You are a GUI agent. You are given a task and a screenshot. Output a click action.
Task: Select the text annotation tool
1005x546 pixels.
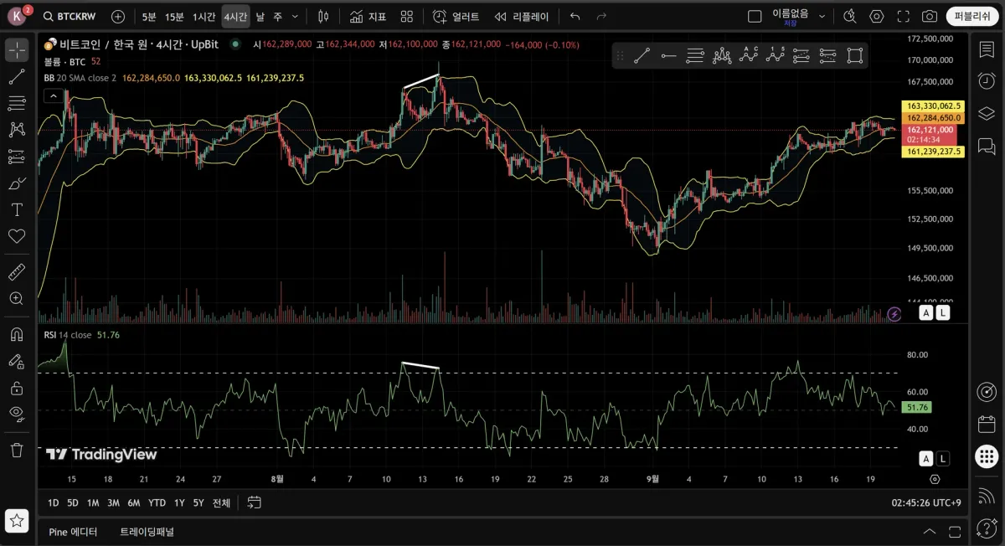(x=17, y=209)
